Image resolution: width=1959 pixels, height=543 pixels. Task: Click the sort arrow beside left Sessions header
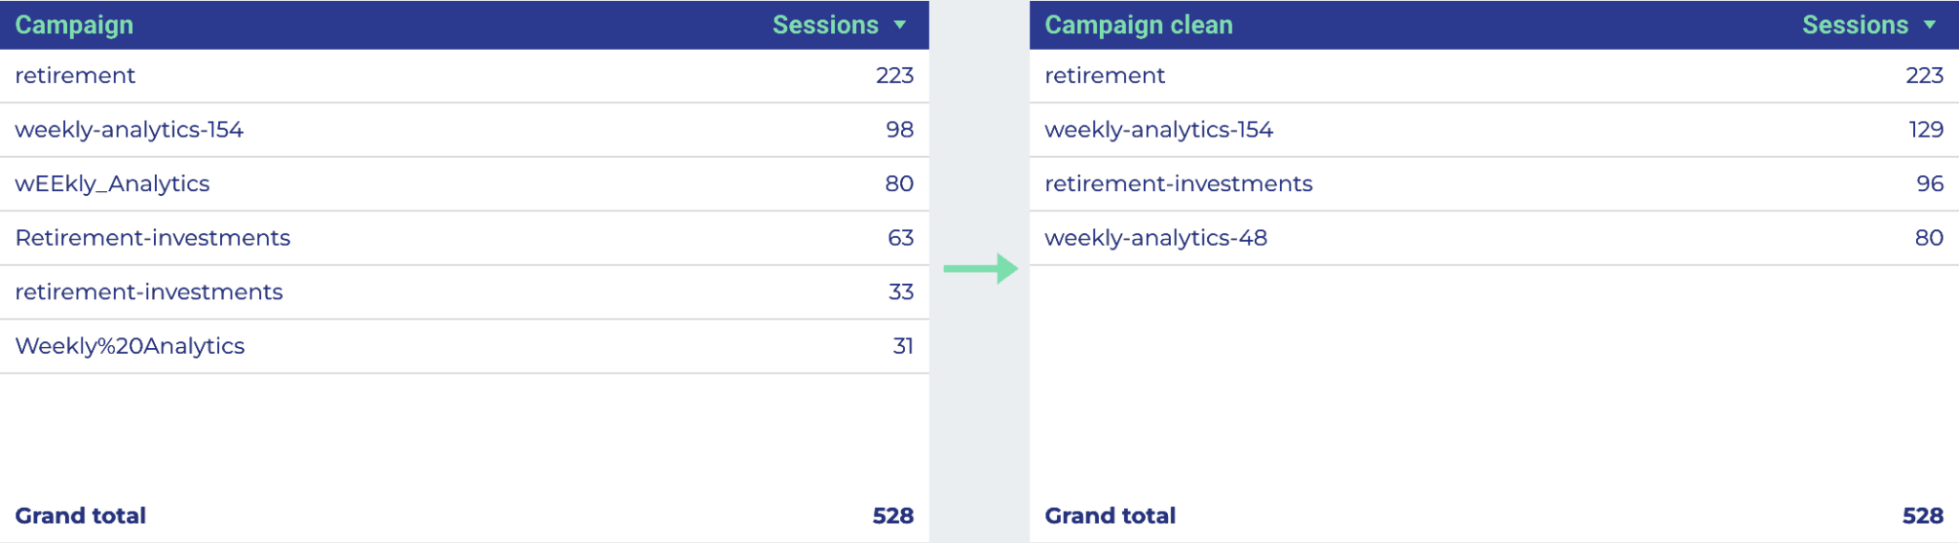pos(900,25)
